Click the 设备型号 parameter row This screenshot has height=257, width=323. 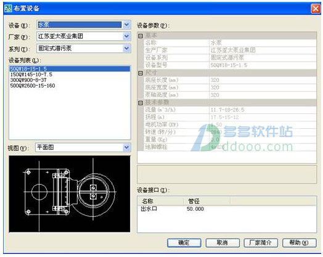point(230,65)
